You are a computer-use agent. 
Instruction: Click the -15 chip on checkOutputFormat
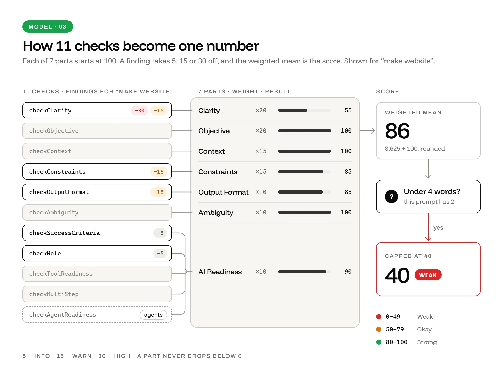pos(159,192)
